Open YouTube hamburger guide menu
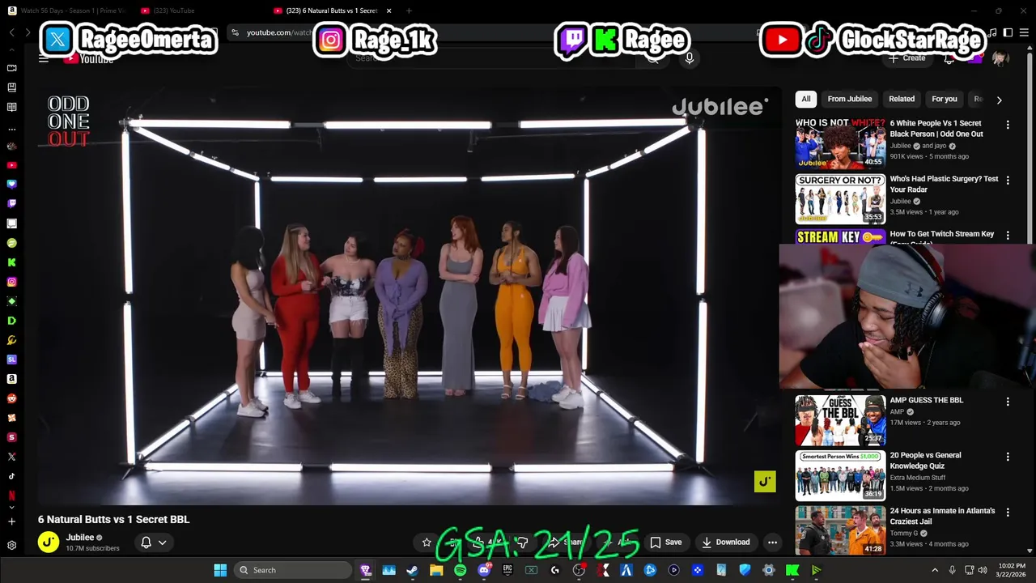Viewport: 1036px width, 583px height. (44, 58)
